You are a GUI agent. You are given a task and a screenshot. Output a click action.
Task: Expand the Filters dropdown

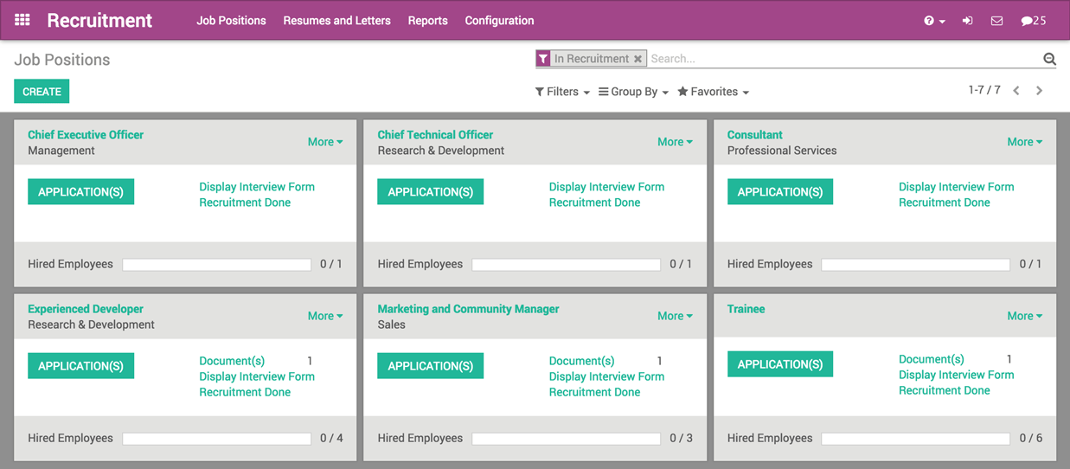pos(562,92)
